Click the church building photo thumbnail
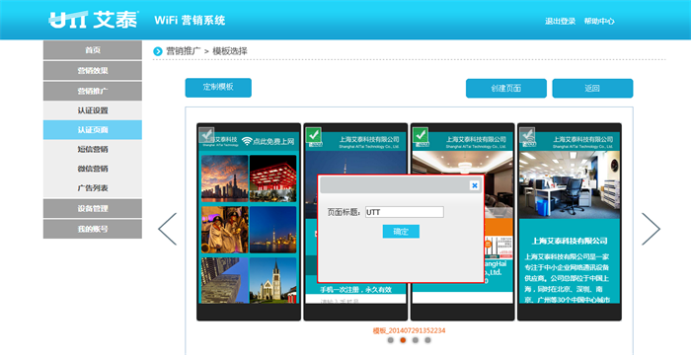The width and height of the screenshot is (691, 355). pyautogui.click(x=272, y=281)
